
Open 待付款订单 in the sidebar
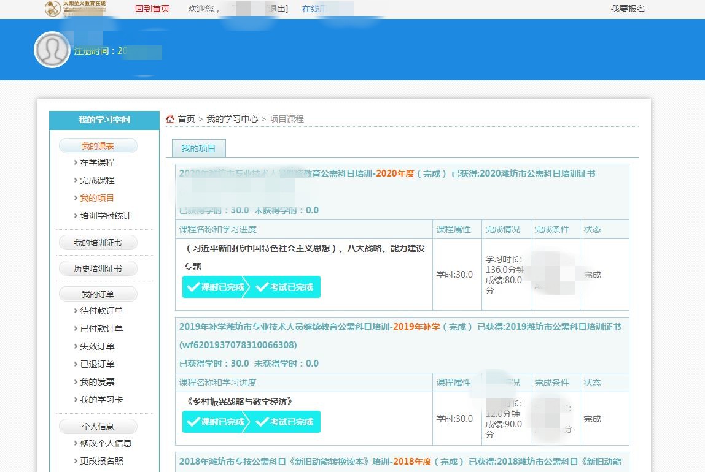(101, 311)
